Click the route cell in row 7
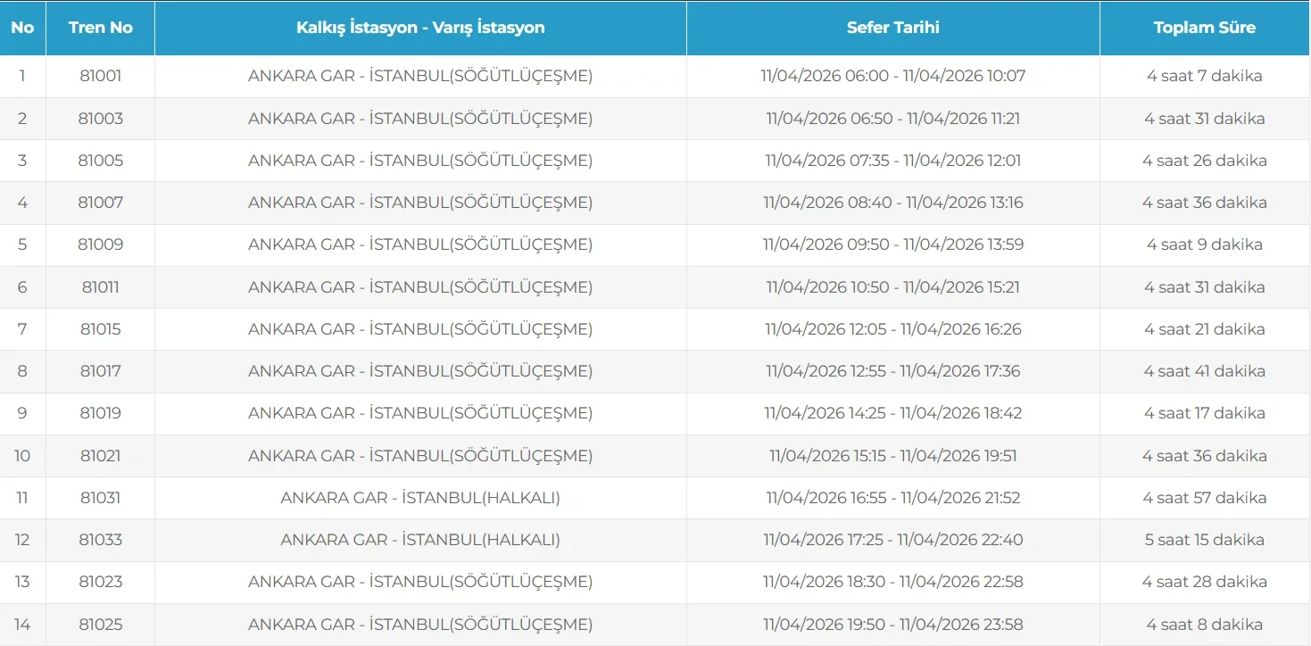The width and height of the screenshot is (1311, 646). [420, 329]
